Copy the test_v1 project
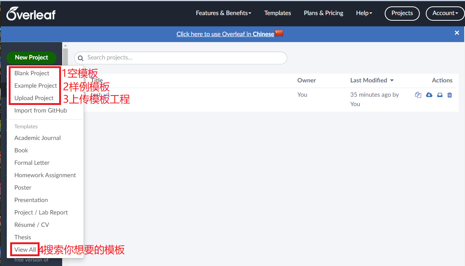The height and width of the screenshot is (266, 465). tap(418, 95)
